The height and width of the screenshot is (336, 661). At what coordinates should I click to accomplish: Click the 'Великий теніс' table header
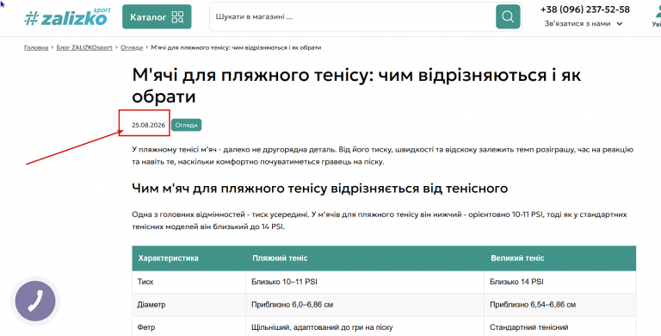point(517,258)
